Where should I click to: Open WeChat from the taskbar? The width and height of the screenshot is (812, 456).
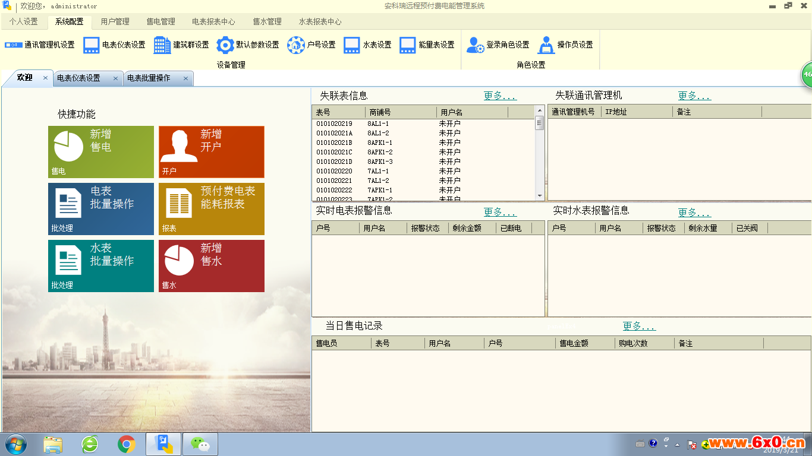(200, 444)
